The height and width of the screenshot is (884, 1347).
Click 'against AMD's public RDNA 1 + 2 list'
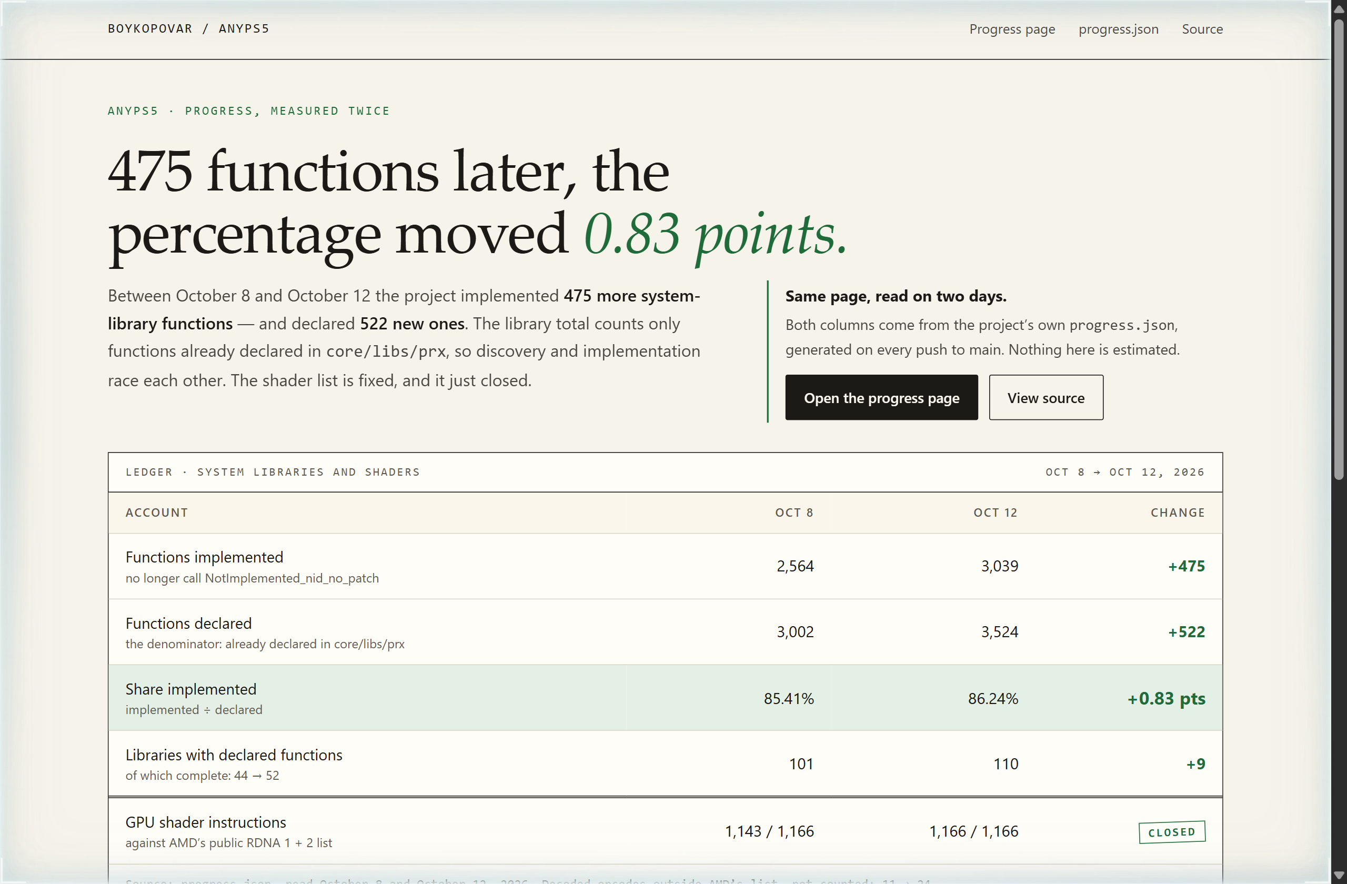229,842
